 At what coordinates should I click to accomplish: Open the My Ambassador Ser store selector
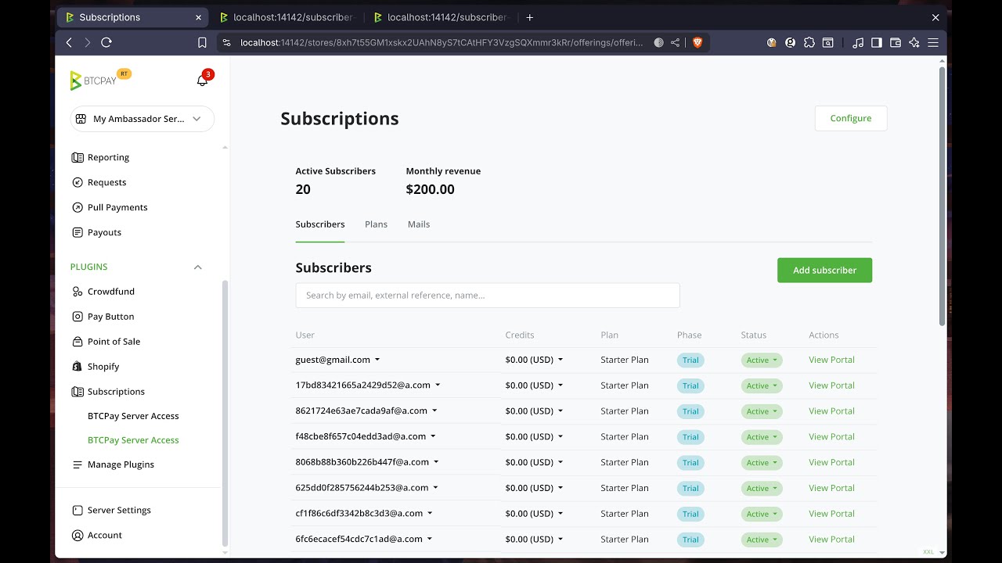tap(141, 119)
